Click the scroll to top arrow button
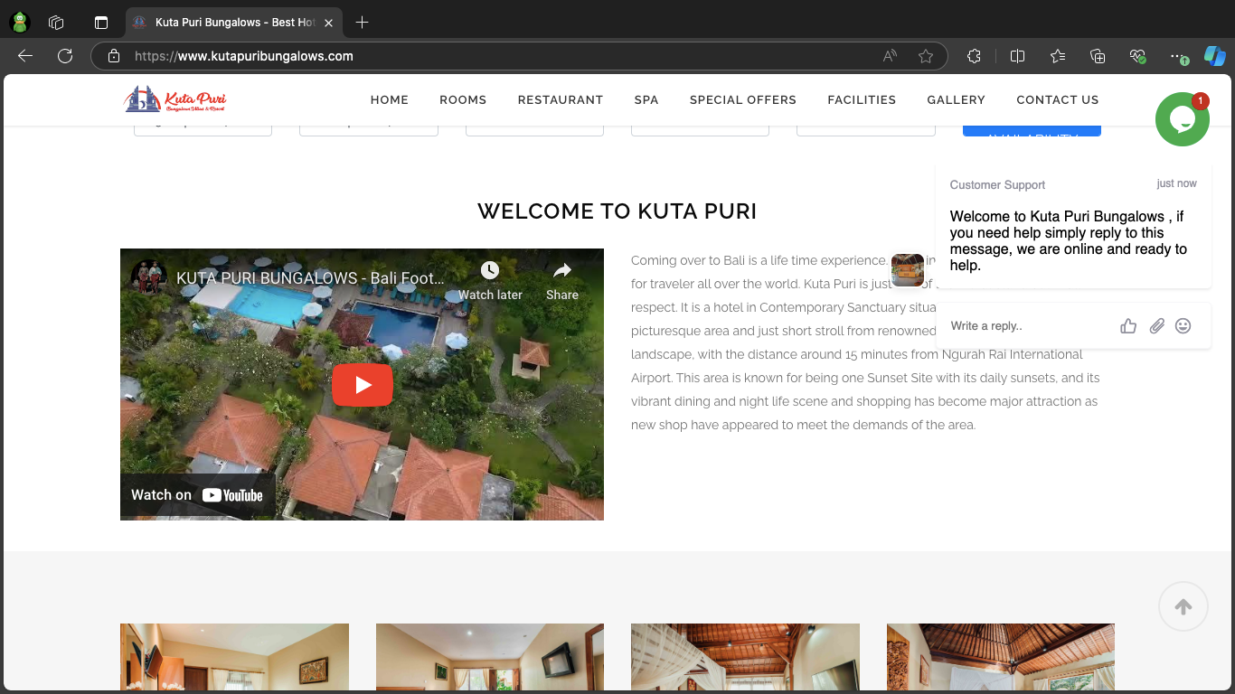The height and width of the screenshot is (694, 1235). click(x=1183, y=606)
